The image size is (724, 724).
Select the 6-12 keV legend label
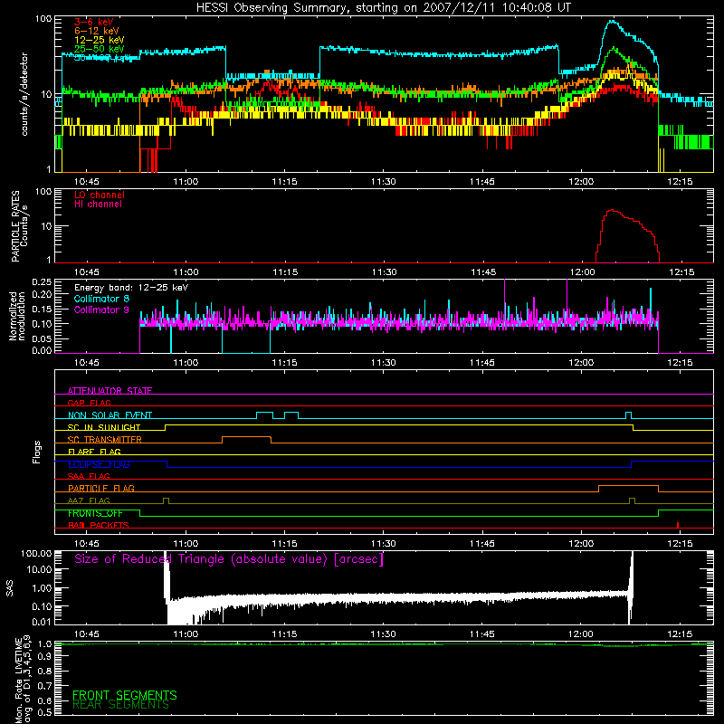pos(97,31)
